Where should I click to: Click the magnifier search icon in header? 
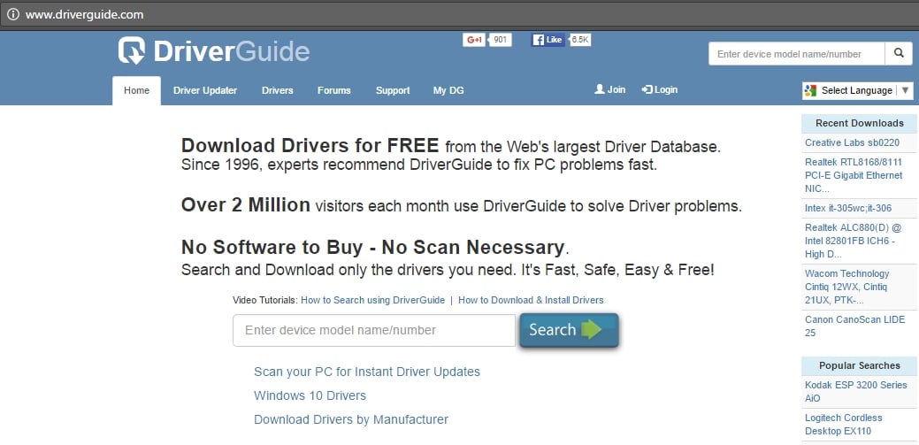(899, 53)
